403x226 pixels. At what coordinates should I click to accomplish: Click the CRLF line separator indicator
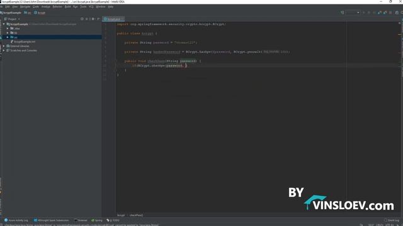click(380, 225)
